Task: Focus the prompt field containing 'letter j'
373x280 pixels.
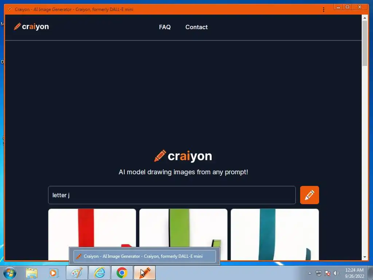Action: click(x=172, y=195)
